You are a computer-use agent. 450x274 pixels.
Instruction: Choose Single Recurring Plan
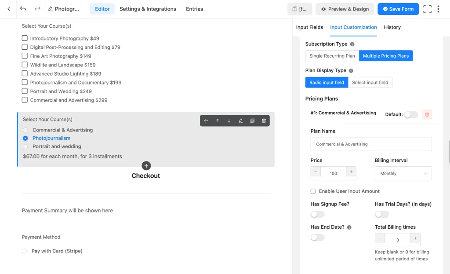[x=332, y=56]
